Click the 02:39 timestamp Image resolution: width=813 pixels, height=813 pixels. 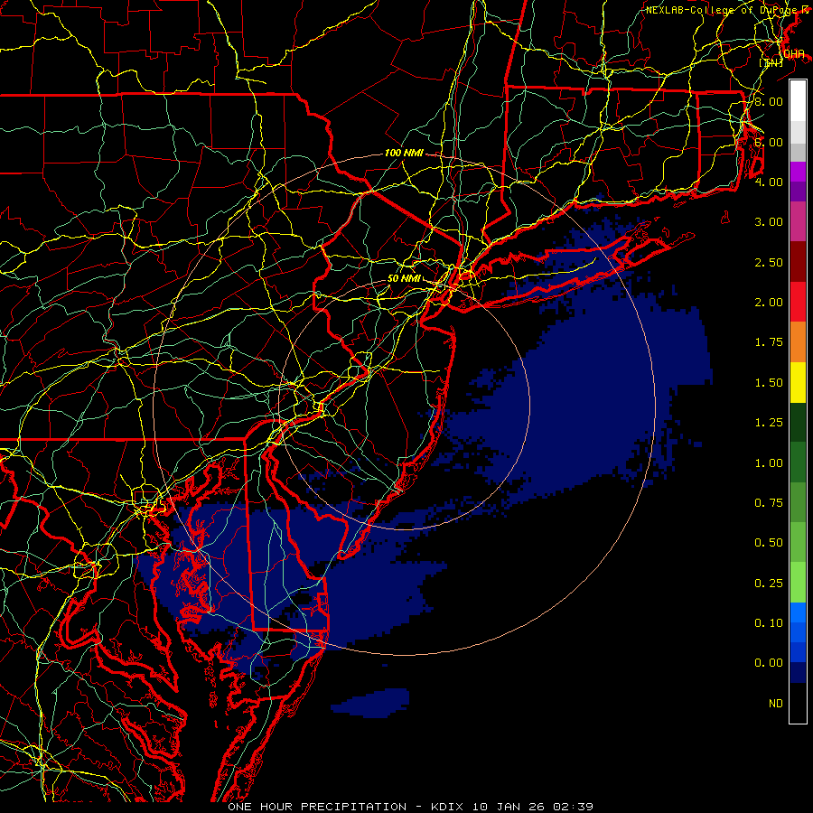click(574, 807)
